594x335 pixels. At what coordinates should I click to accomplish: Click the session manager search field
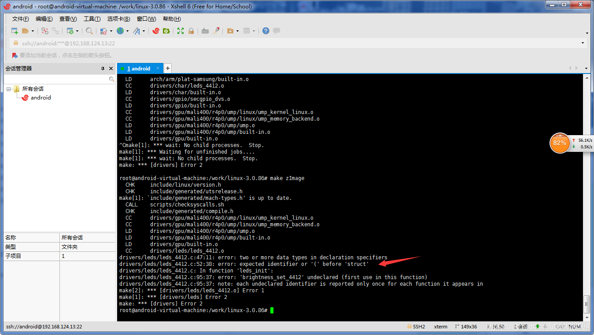[59, 79]
